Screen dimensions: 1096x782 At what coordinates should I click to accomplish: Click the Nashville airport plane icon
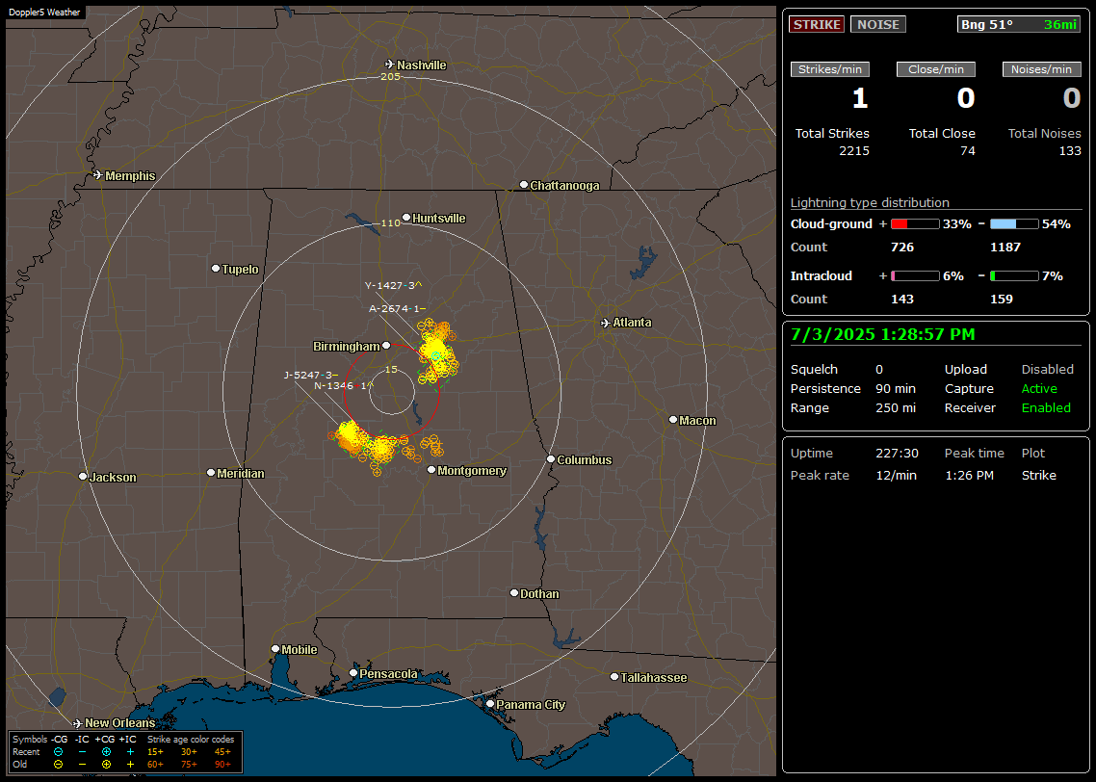[389, 65]
